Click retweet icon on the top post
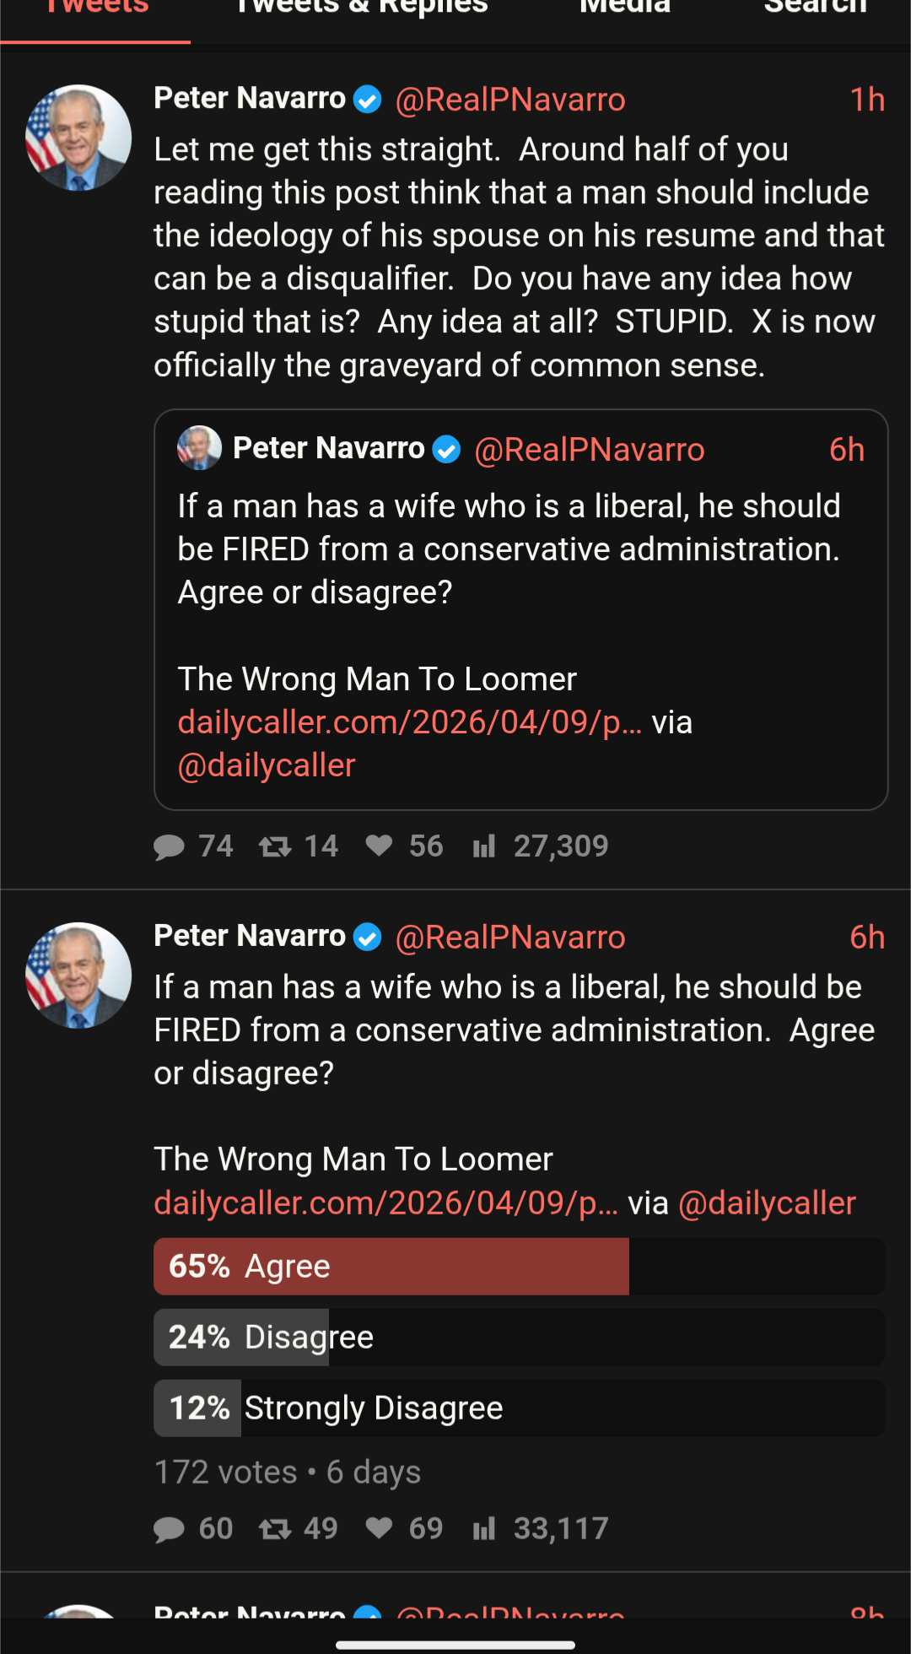The image size is (911, 1654). (275, 846)
